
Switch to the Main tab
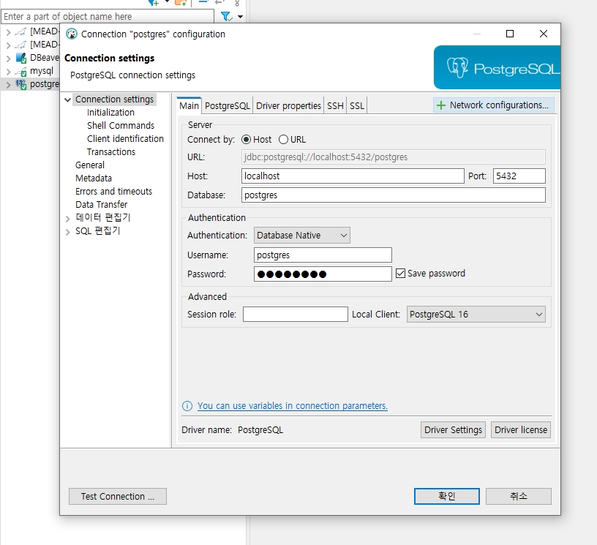pyautogui.click(x=189, y=105)
